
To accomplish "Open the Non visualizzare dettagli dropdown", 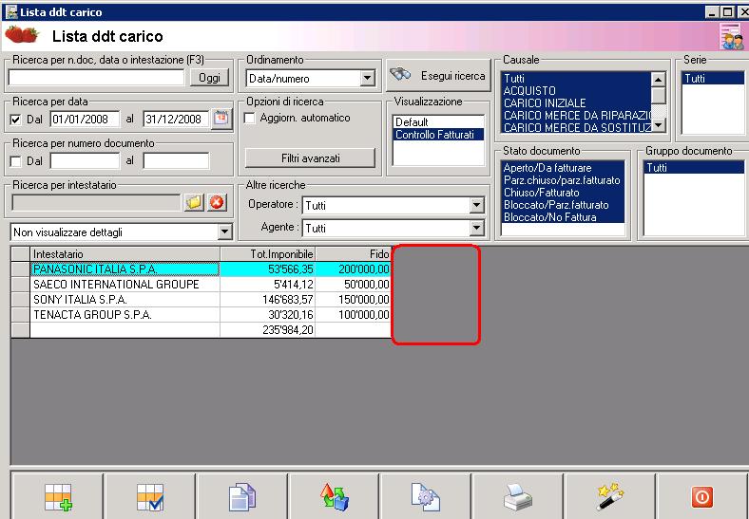I will (224, 232).
